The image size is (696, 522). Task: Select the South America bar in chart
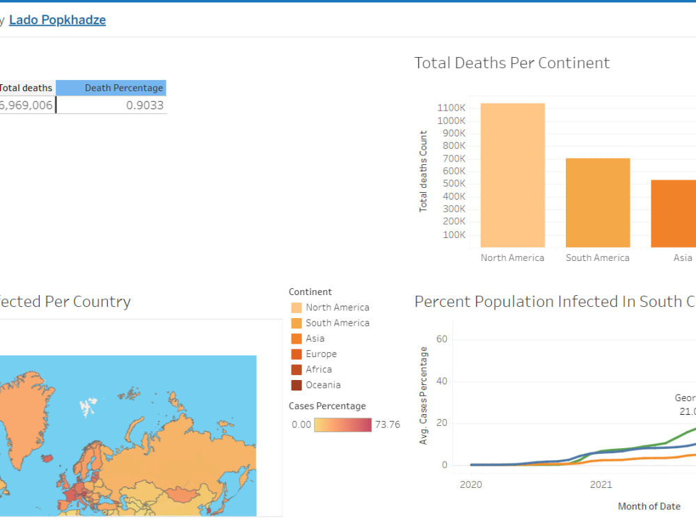click(x=598, y=203)
